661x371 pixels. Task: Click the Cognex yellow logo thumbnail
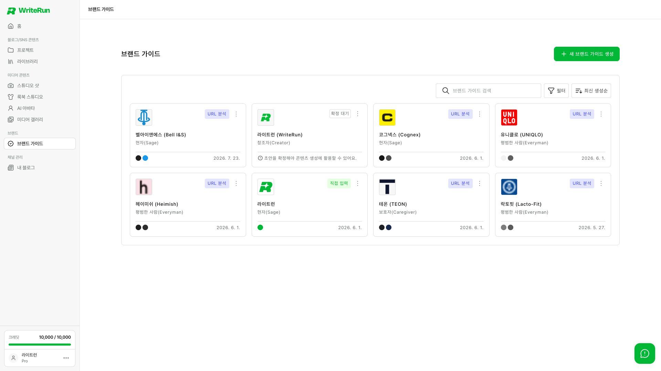point(387,117)
